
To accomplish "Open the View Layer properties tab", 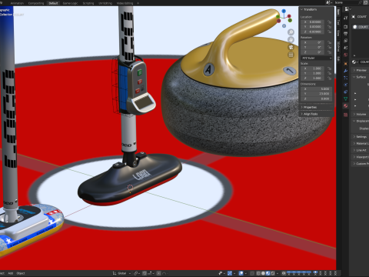I will pos(346,41).
